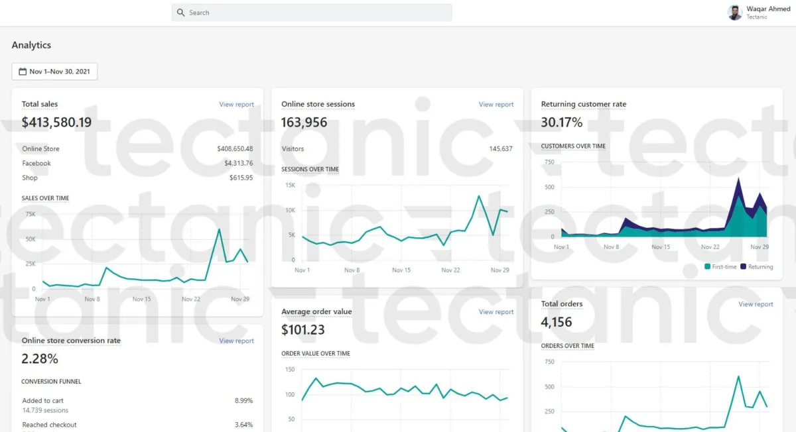Click the Reached checkout funnel row

click(137, 427)
